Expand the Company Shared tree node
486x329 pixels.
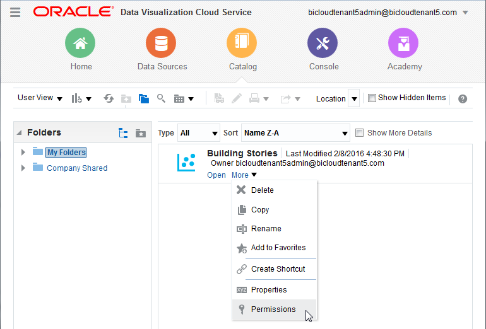23,168
